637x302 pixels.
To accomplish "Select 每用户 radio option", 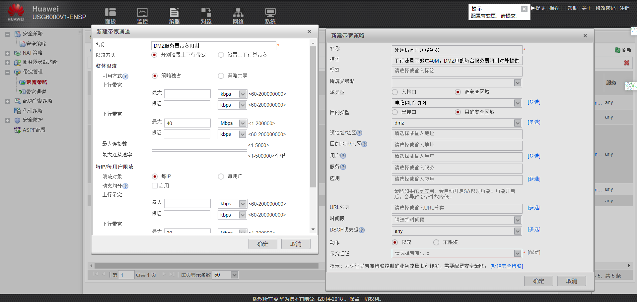I will (221, 176).
